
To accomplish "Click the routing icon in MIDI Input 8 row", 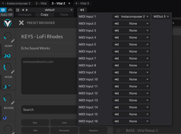I will tap(116, 65).
